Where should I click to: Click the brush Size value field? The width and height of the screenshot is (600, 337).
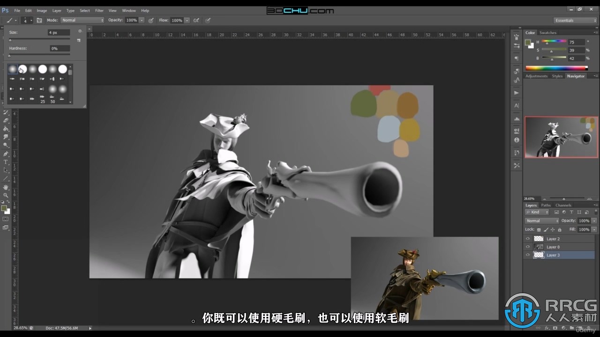coord(59,33)
